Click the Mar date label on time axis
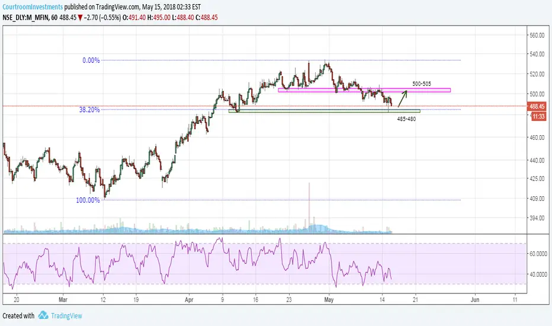The image size is (552, 326). (63, 299)
